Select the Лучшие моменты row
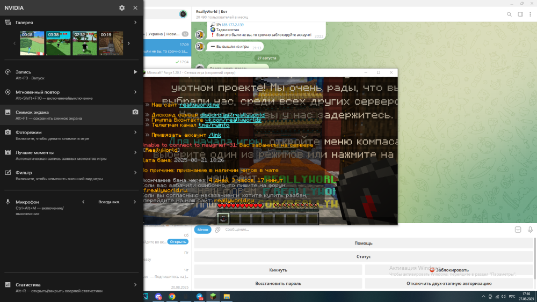This screenshot has width=537, height=302. [71, 155]
